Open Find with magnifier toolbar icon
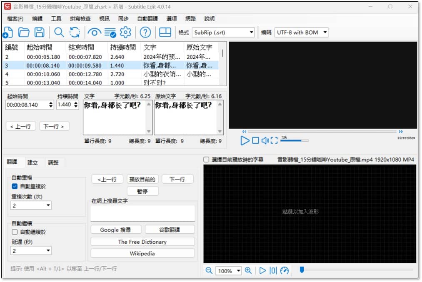The width and height of the screenshot is (422, 282). [x=59, y=32]
